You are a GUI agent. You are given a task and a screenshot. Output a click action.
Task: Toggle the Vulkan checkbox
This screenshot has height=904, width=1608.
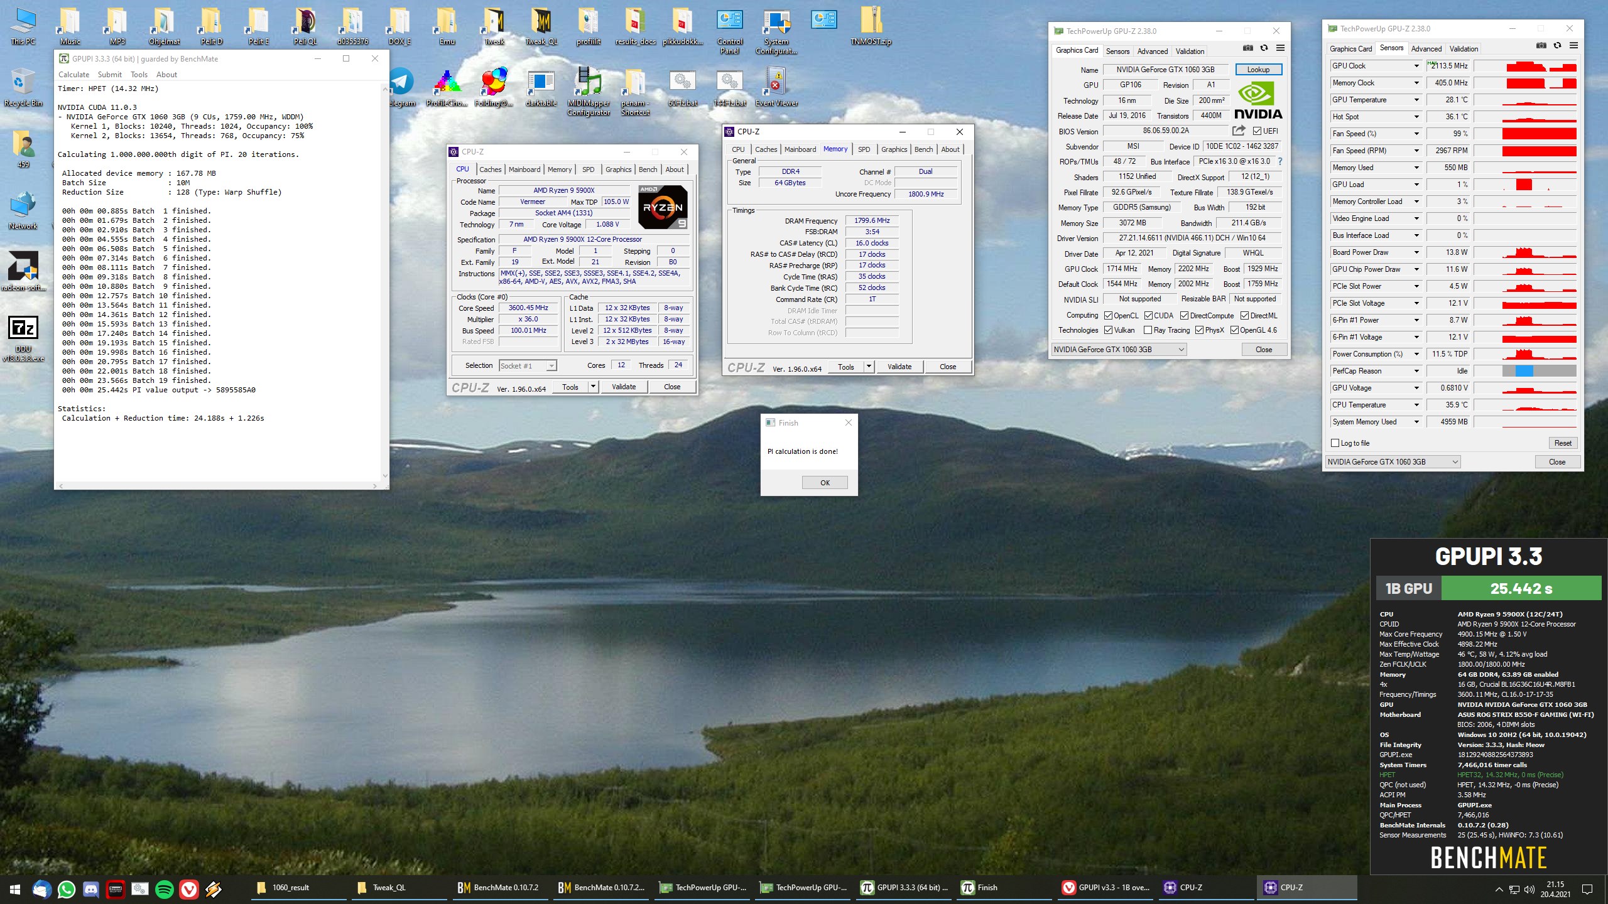(x=1109, y=330)
